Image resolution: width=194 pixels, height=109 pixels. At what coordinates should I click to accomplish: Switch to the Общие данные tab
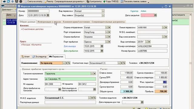click(28, 22)
